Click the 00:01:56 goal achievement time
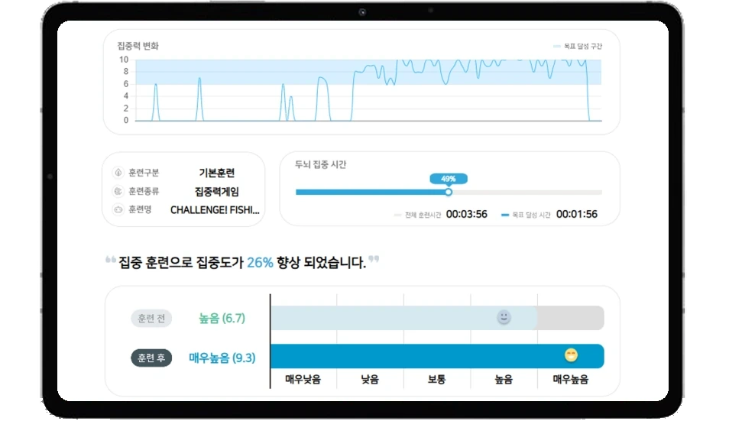Screen dimensions: 729x421 point(576,214)
